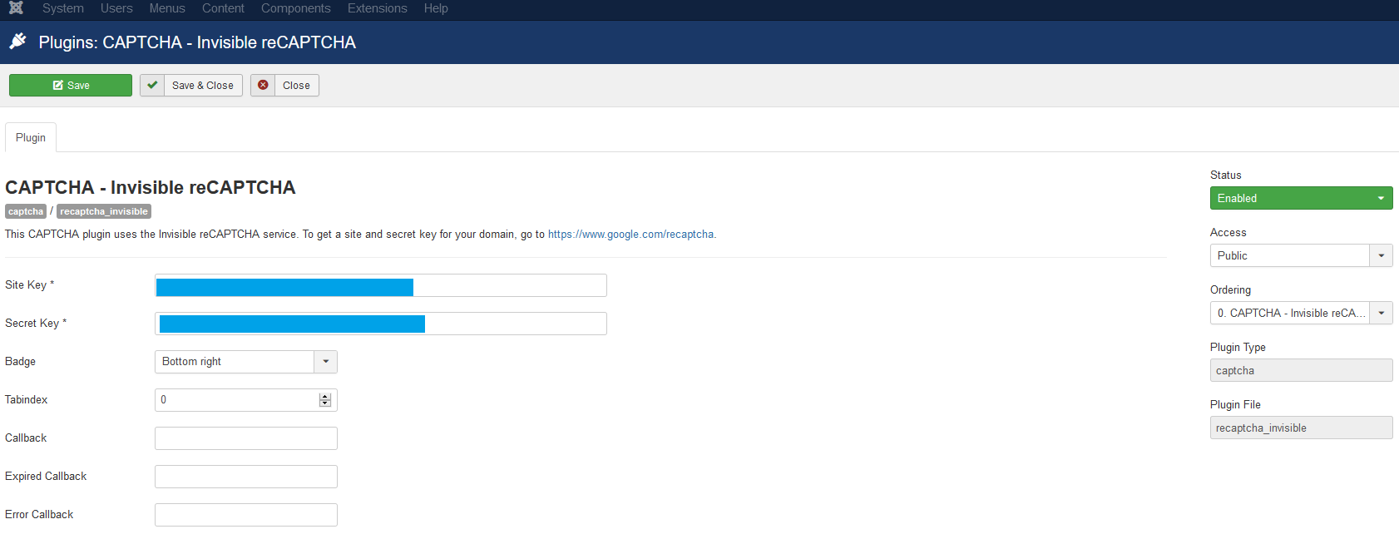Open the Badge dropdown showing Bottom right
The height and width of the screenshot is (539, 1399).
246,362
